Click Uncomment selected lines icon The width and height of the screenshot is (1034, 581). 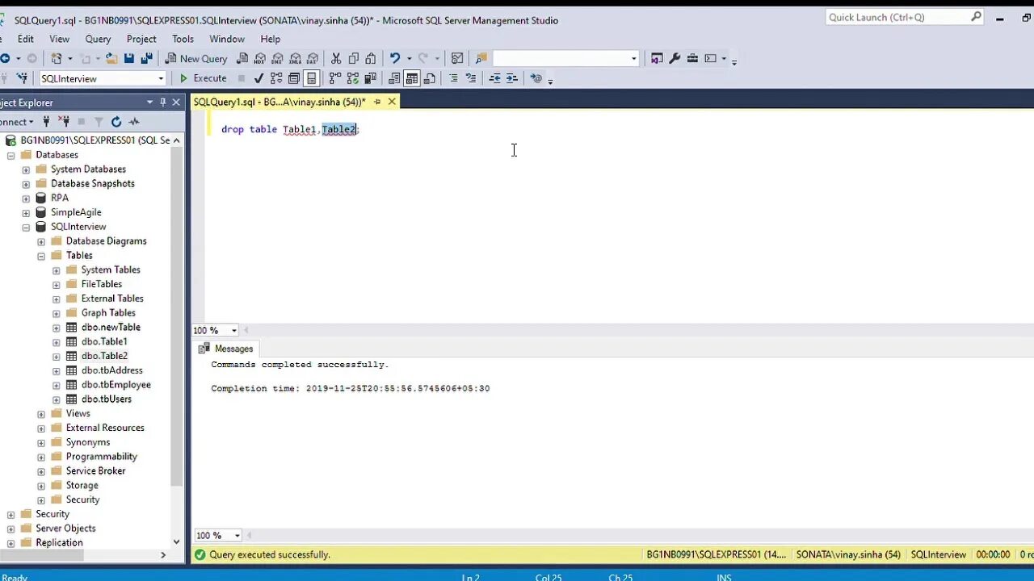471,78
